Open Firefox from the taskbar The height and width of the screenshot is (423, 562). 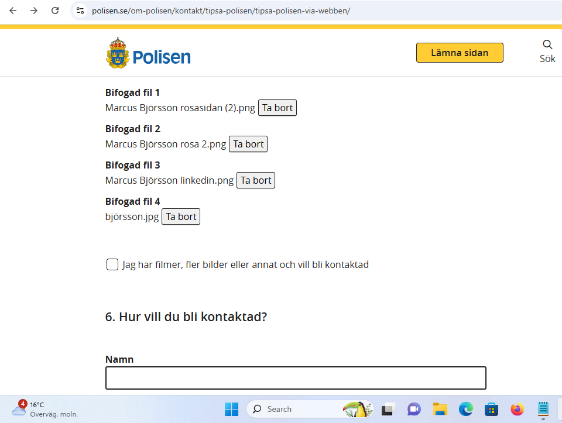[x=517, y=409]
